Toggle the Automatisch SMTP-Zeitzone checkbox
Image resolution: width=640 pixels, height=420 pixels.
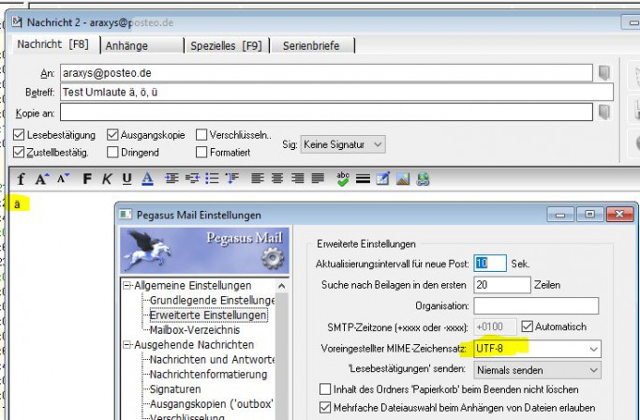[x=528, y=326]
